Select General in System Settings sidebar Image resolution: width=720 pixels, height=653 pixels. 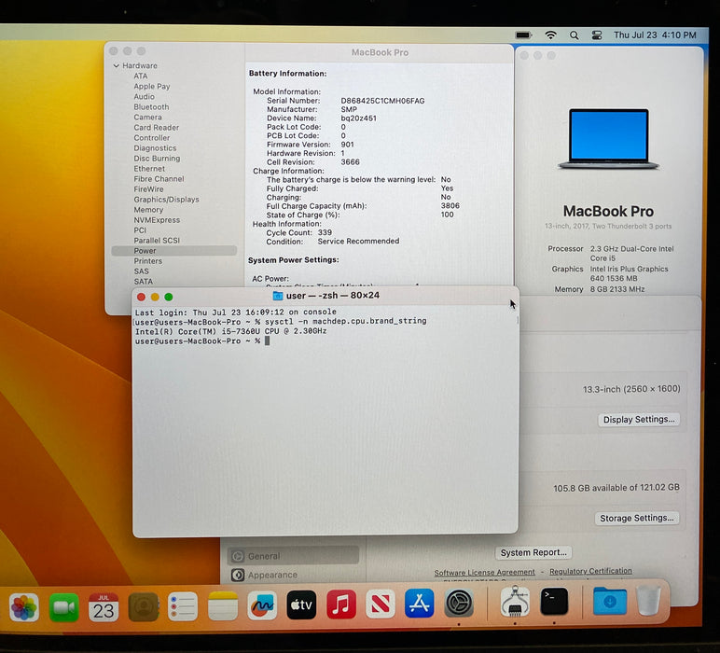pyautogui.click(x=293, y=556)
